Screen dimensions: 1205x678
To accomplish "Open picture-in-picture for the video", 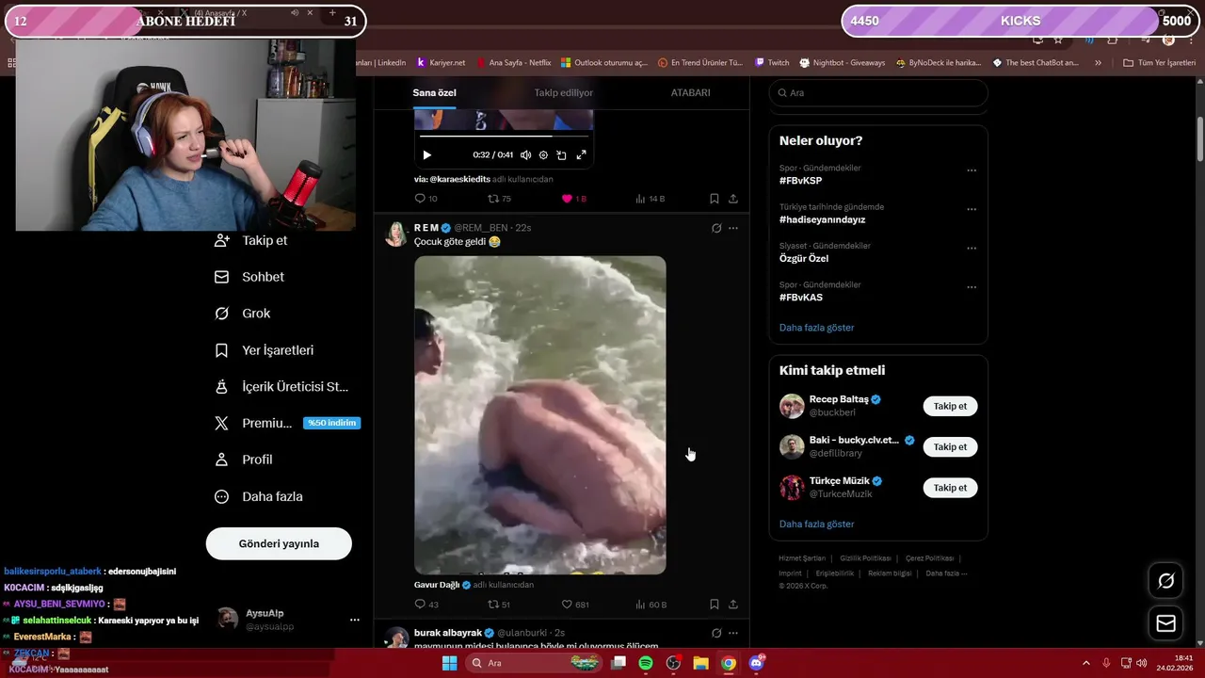I will [561, 155].
